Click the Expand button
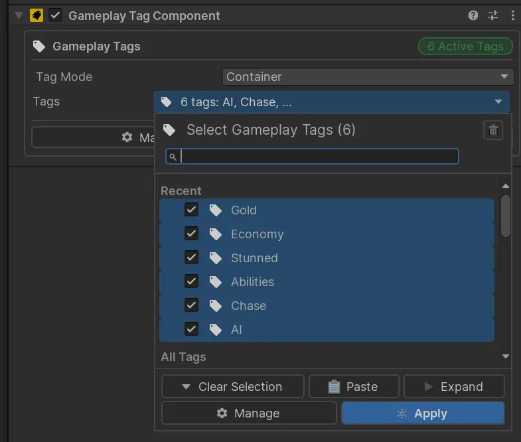 pos(454,386)
